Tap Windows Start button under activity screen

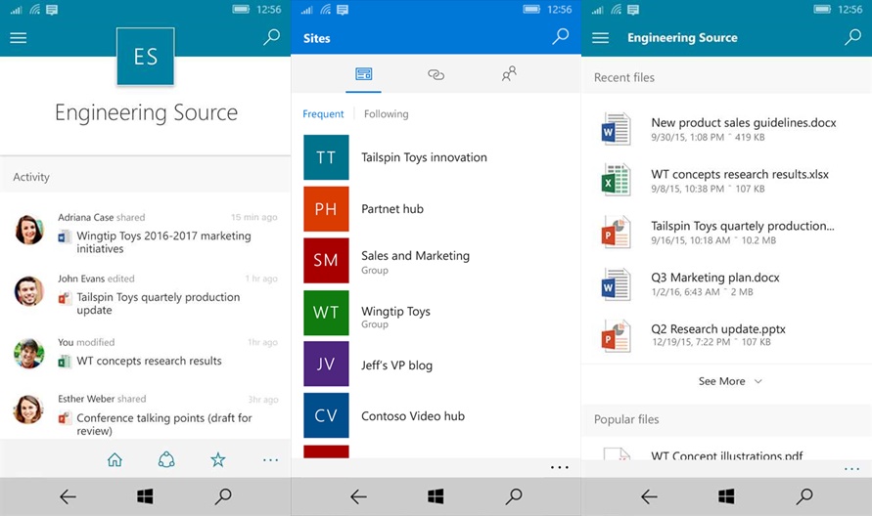(145, 496)
